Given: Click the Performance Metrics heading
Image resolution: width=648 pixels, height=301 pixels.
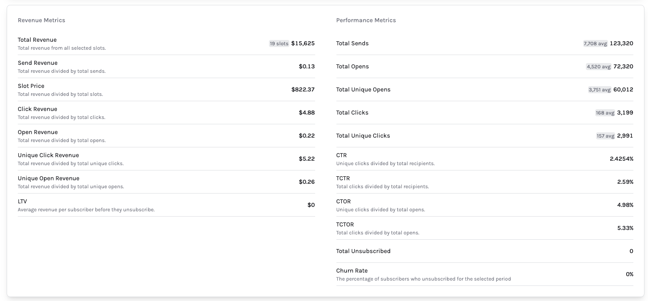Looking at the screenshot, I should 366,20.
